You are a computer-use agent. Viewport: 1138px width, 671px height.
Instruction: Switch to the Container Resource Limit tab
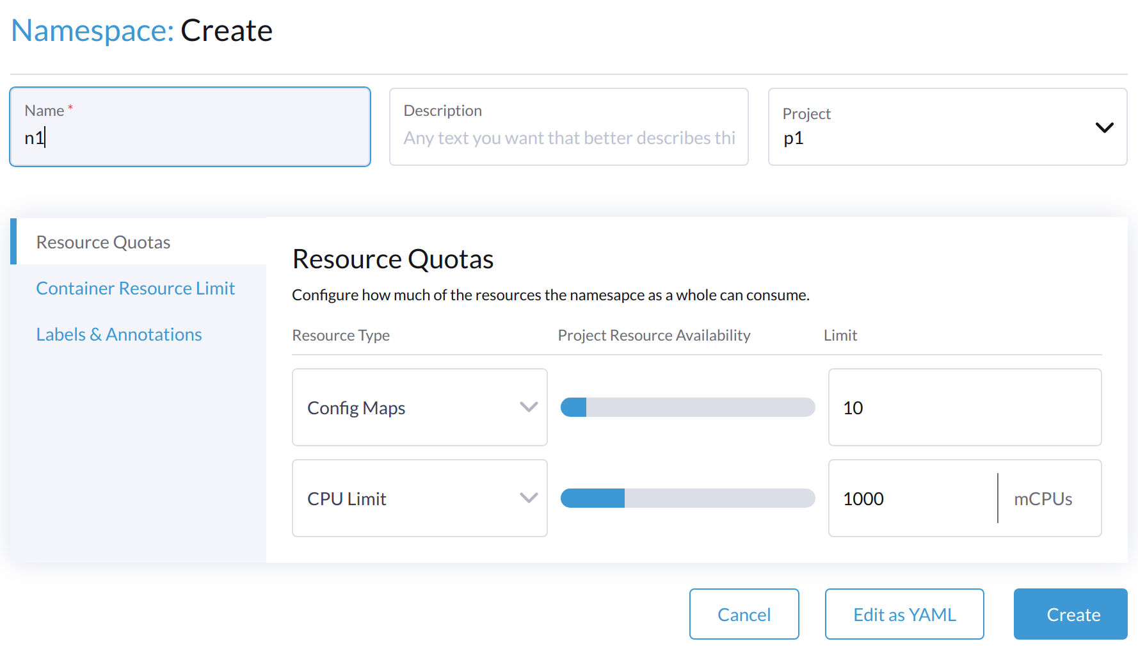[x=136, y=288]
